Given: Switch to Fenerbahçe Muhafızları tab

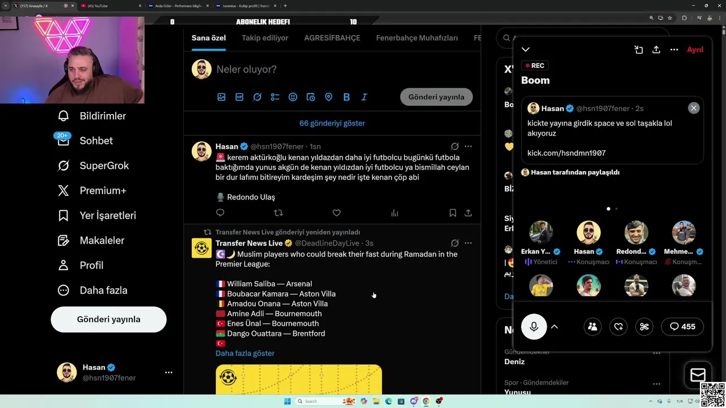Looking at the screenshot, I should point(417,38).
